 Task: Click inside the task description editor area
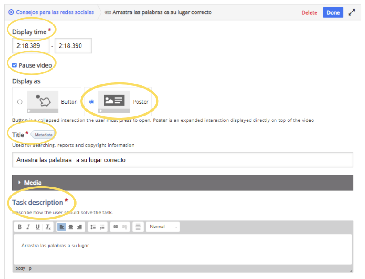click(x=183, y=250)
